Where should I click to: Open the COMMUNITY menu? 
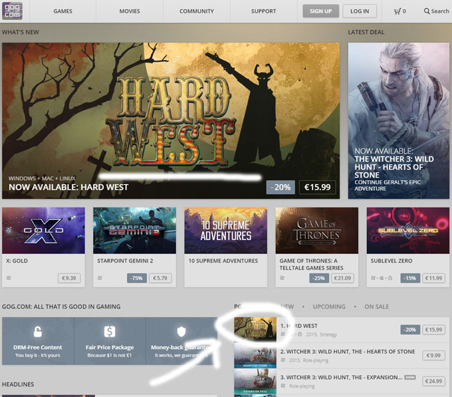[197, 11]
